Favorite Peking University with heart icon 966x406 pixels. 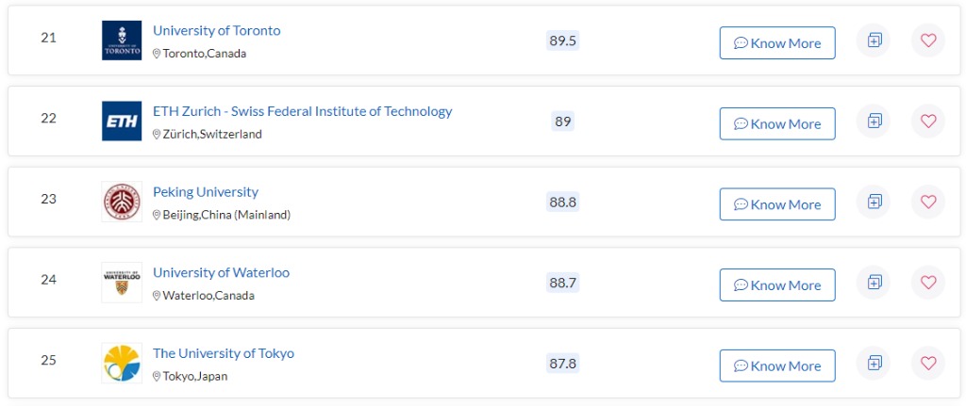pyautogui.click(x=928, y=202)
